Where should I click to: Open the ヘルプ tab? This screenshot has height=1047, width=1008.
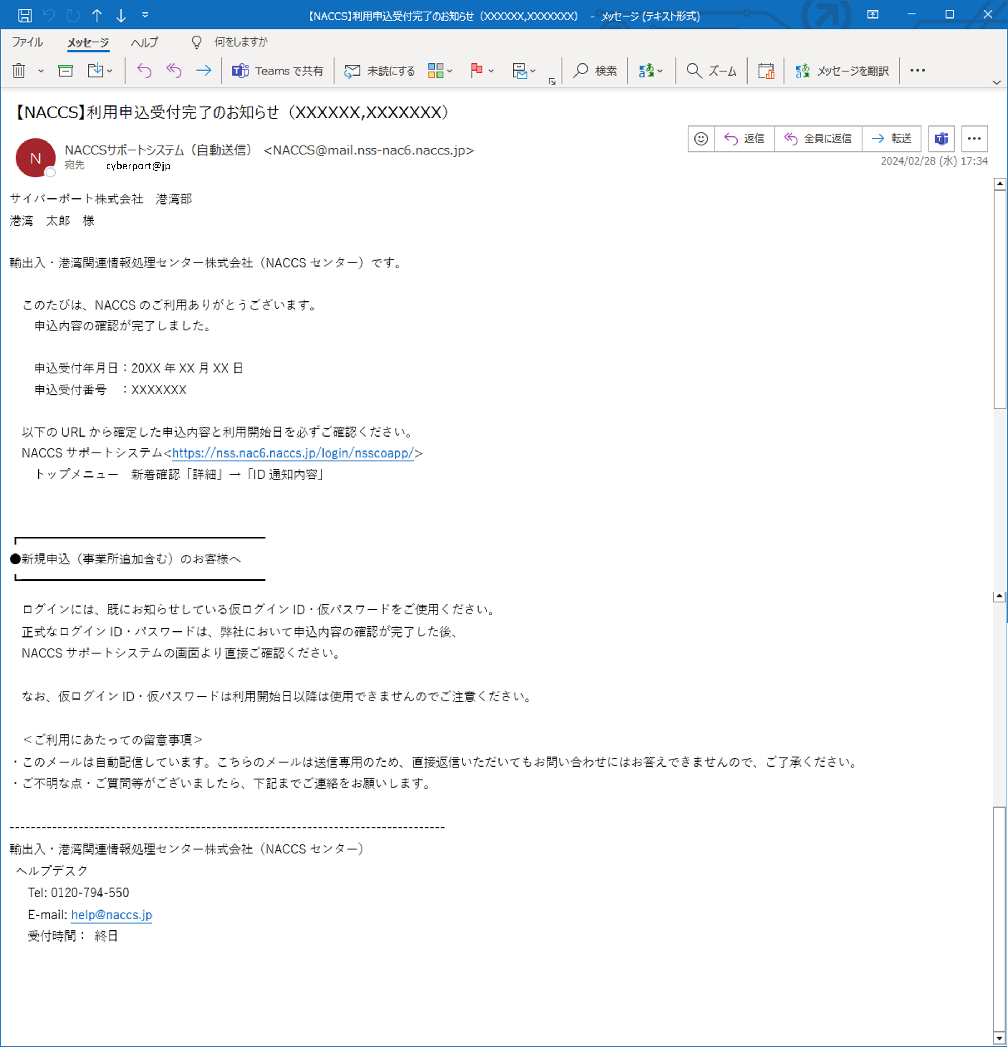pyautogui.click(x=144, y=42)
